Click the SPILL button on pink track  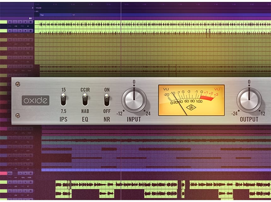tap(10, 173)
